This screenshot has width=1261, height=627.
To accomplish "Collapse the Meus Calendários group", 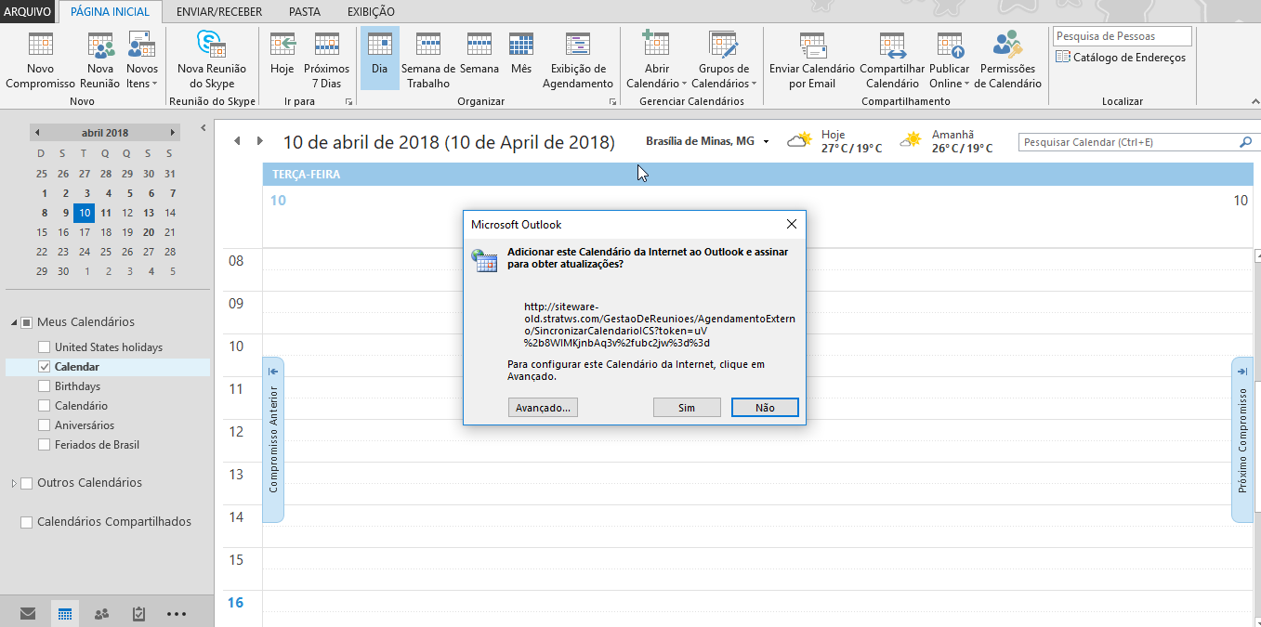I will pos(14,322).
